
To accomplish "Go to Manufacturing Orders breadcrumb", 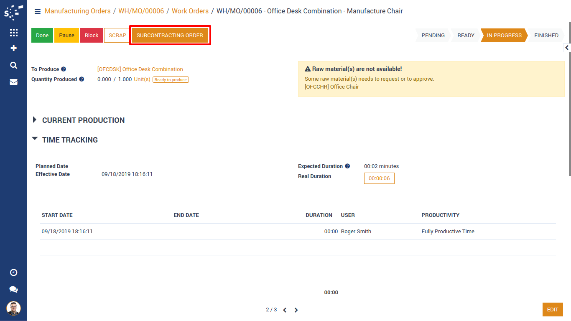I will click(x=77, y=11).
